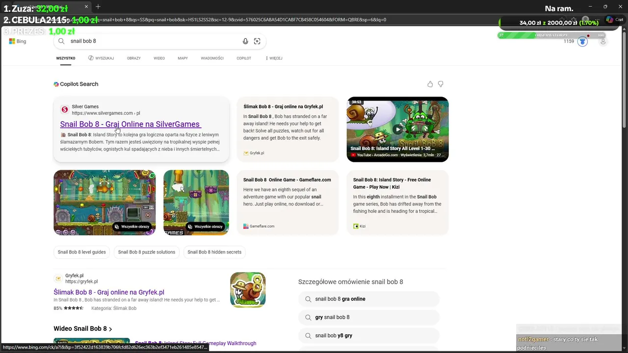Screen dimensions: 628x353
Task: Click the Gameflare.com source label
Action: [x=262, y=227]
